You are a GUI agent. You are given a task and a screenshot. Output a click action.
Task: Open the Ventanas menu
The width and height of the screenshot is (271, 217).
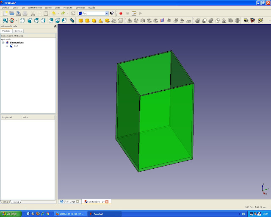pos(80,8)
